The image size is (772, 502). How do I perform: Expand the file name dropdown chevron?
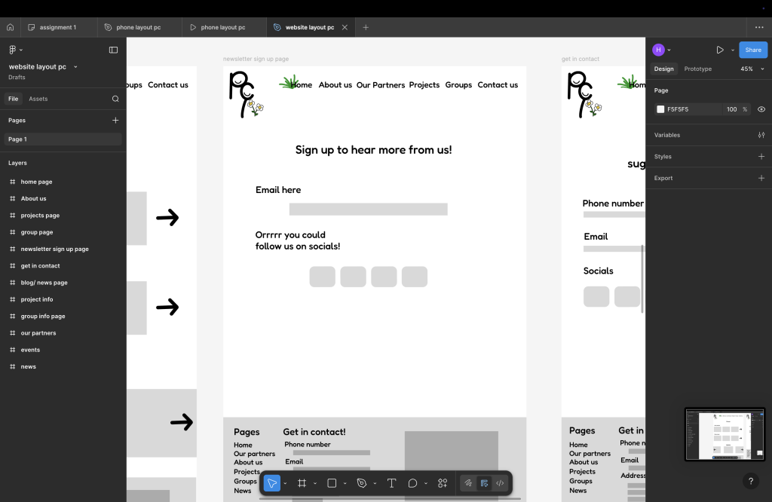pos(75,67)
